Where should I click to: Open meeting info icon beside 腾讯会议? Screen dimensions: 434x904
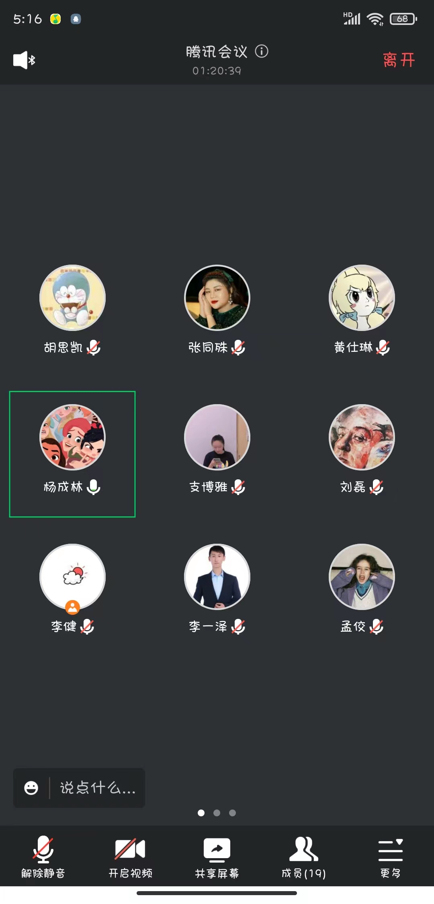tap(262, 51)
